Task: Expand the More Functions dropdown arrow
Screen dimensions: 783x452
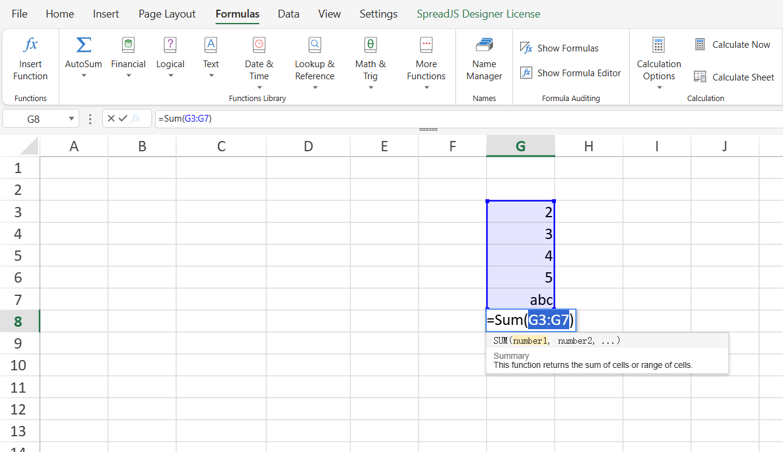Action: pos(426,88)
